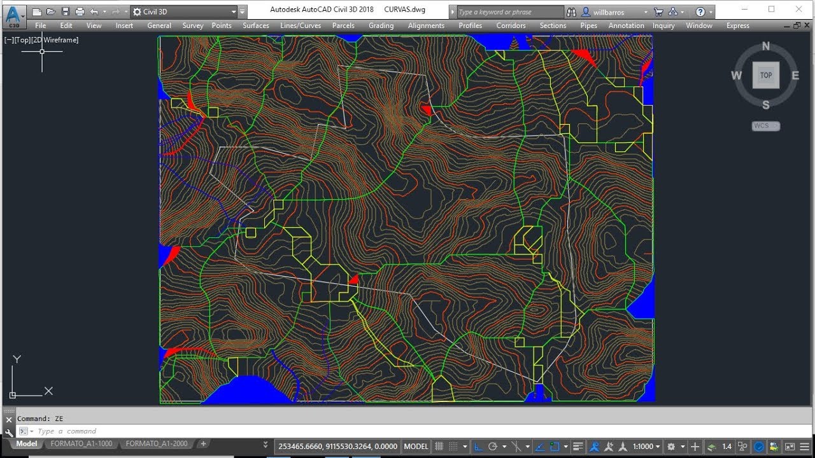Click the [2D Wireframe] visual style label
The width and height of the screenshot is (815, 458).
click(55, 40)
